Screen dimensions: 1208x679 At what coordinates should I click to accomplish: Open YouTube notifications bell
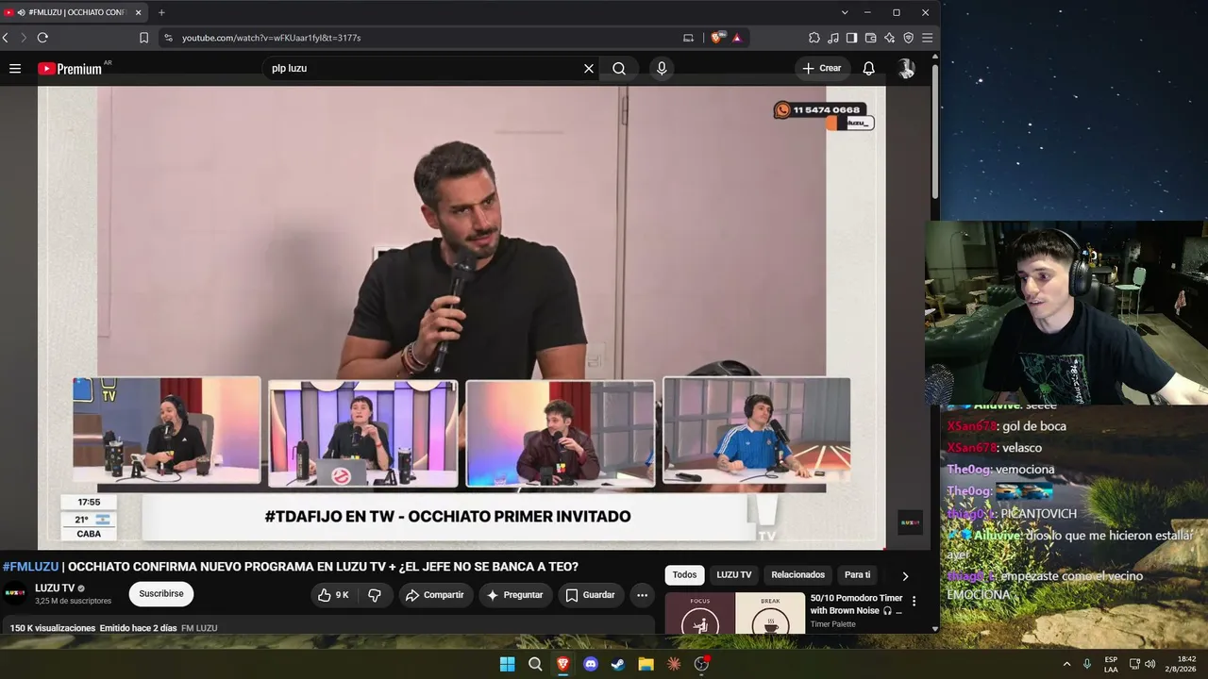click(869, 68)
